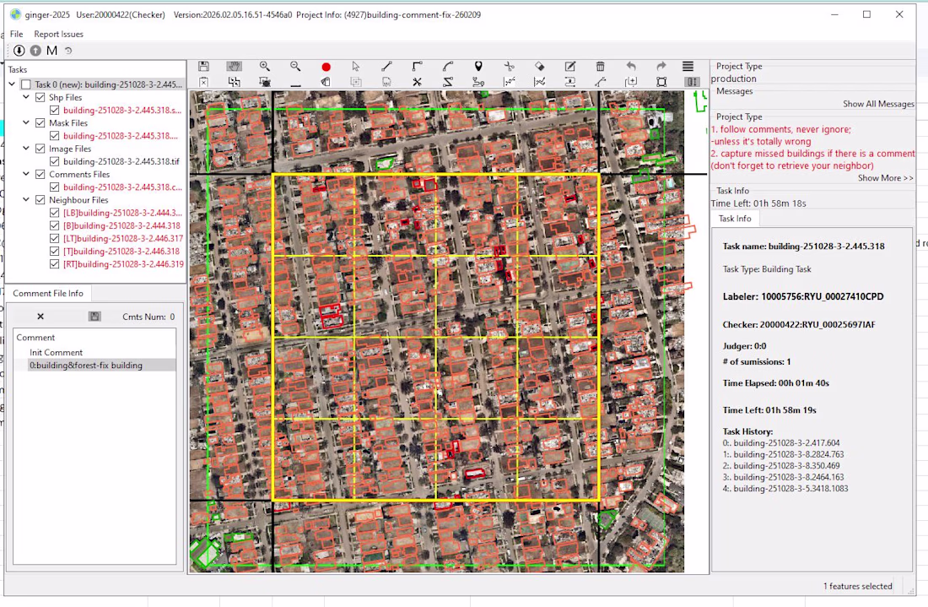Click the clipboard with X icon
Viewport: 928px width, 607px height.
[203, 82]
